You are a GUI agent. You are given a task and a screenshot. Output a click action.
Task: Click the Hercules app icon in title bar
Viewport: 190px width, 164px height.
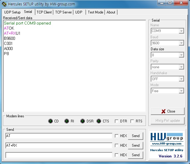coord(4,4)
